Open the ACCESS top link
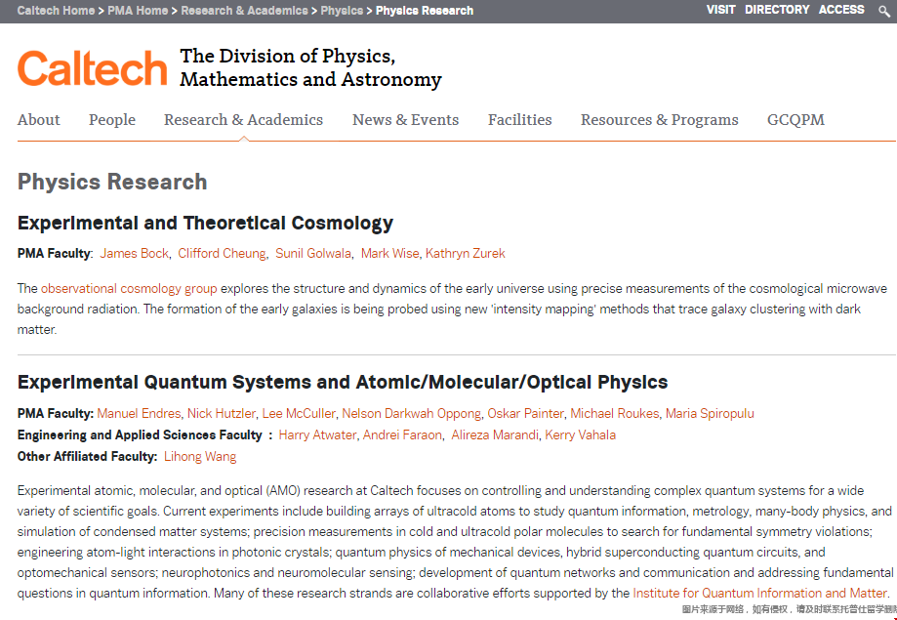 (x=841, y=10)
